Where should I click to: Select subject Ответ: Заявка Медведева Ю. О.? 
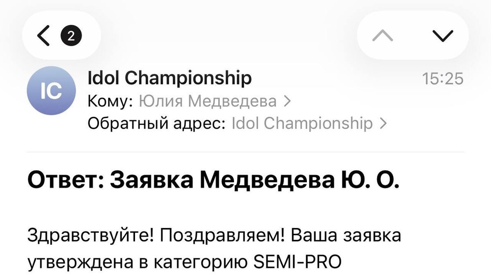click(213, 181)
